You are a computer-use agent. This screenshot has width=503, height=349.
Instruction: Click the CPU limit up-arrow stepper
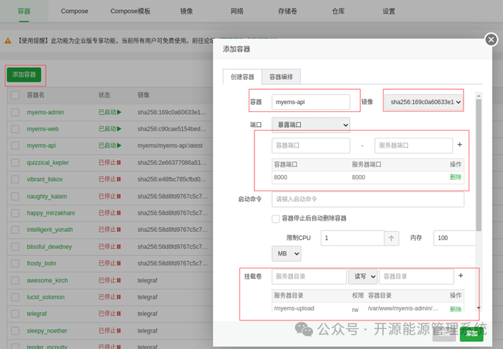click(392, 238)
